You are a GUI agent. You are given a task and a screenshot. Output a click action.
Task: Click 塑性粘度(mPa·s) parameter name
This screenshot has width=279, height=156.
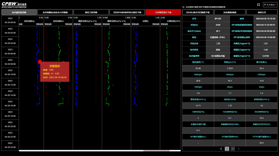pyautogui.click(x=198, y=99)
